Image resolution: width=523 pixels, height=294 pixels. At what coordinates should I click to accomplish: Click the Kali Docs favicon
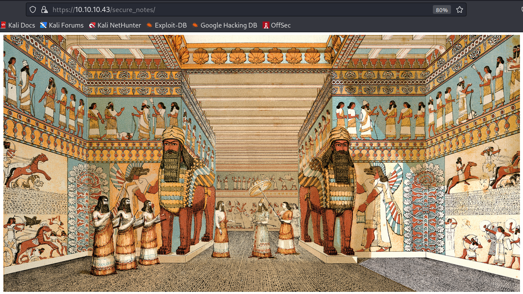click(3, 25)
